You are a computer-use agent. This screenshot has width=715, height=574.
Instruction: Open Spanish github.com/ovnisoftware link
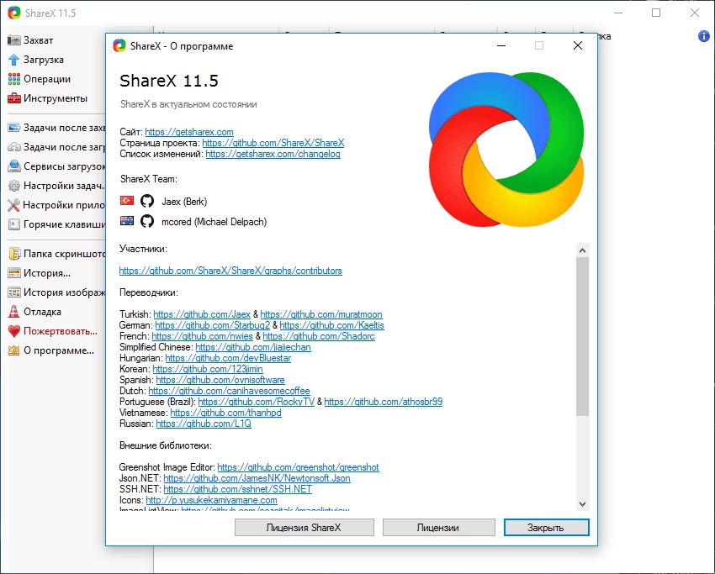tap(220, 380)
